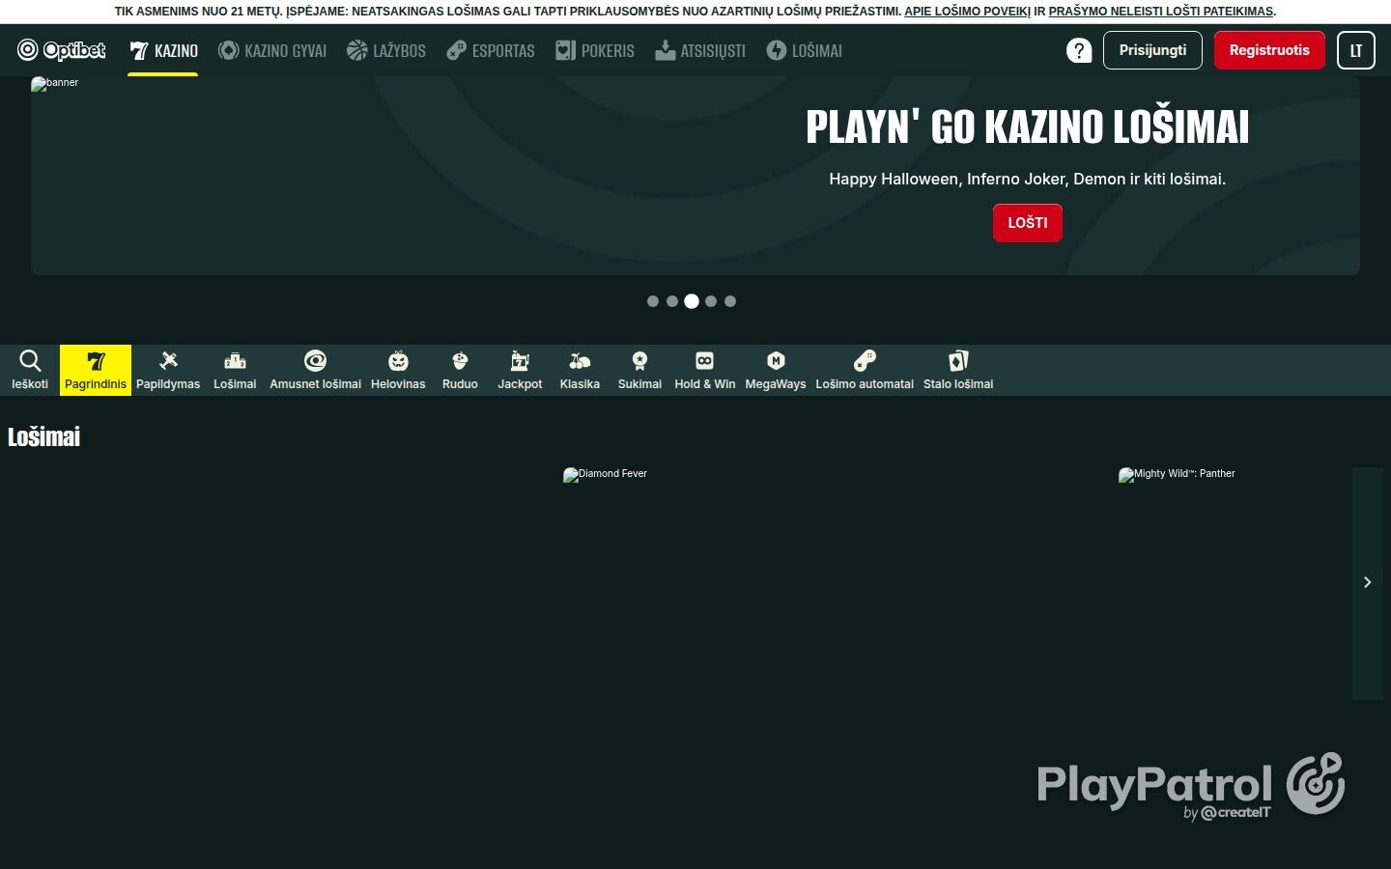Select the Helovinas pumpkin category
1391x869 pixels.
click(x=398, y=370)
